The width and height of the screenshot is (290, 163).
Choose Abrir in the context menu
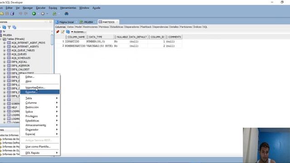(x=40, y=81)
